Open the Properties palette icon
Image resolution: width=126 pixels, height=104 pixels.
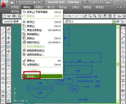point(105,16)
